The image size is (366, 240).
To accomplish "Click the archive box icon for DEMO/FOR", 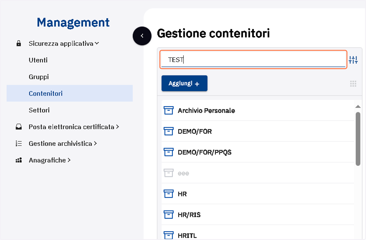I will pos(169,131).
